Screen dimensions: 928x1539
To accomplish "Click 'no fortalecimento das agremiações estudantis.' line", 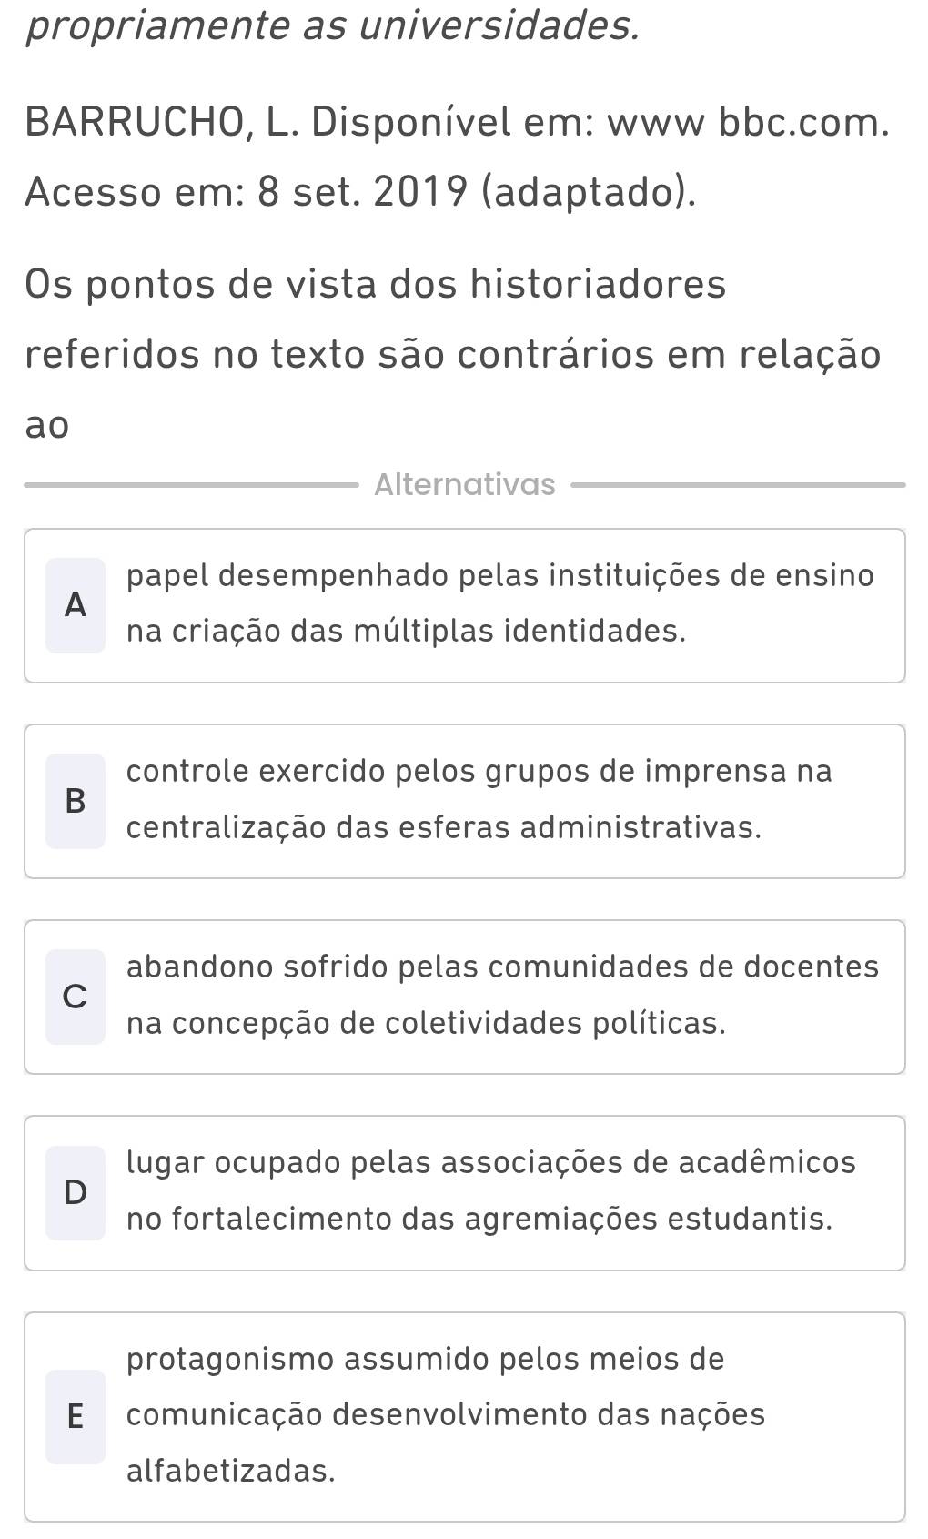I will pos(479,1220).
